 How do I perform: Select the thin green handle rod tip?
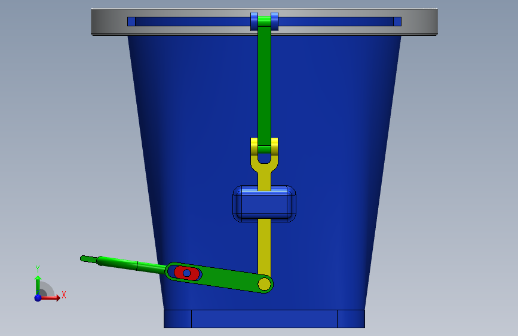click(88, 259)
